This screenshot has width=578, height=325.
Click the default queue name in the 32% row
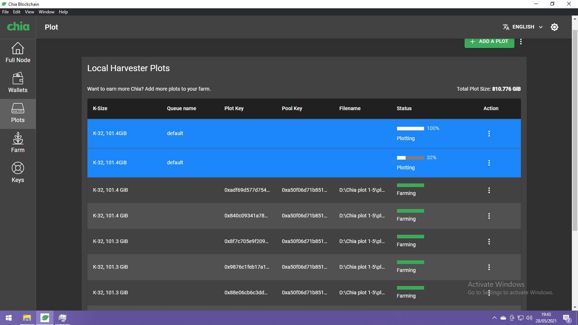coord(175,162)
